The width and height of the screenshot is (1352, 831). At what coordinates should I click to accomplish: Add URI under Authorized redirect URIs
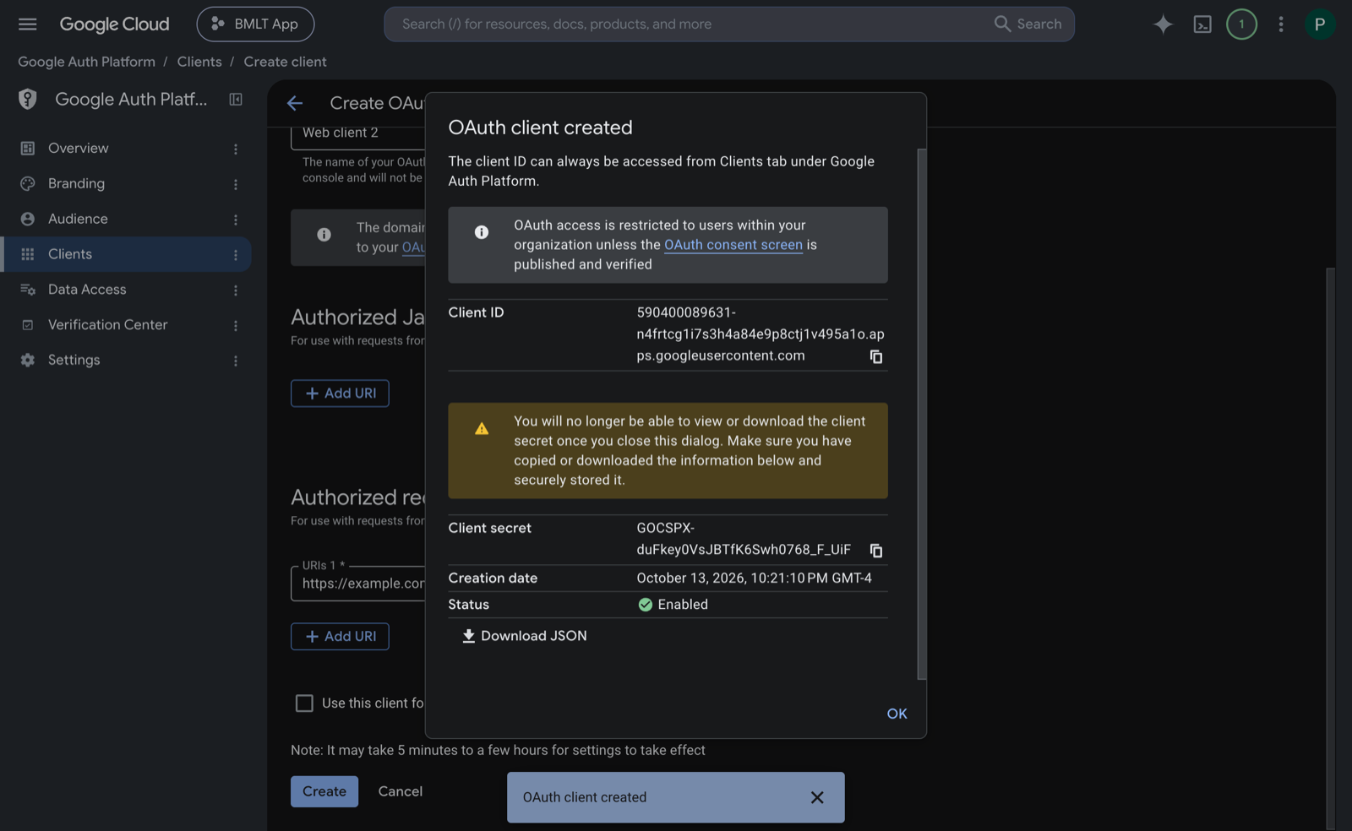(340, 637)
